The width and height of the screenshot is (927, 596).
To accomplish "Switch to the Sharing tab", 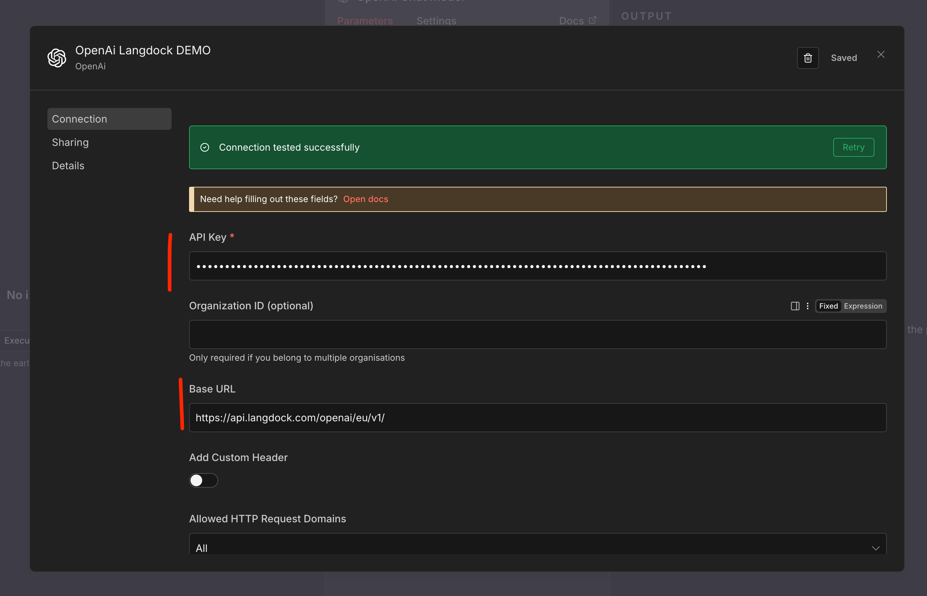I will pos(70,142).
